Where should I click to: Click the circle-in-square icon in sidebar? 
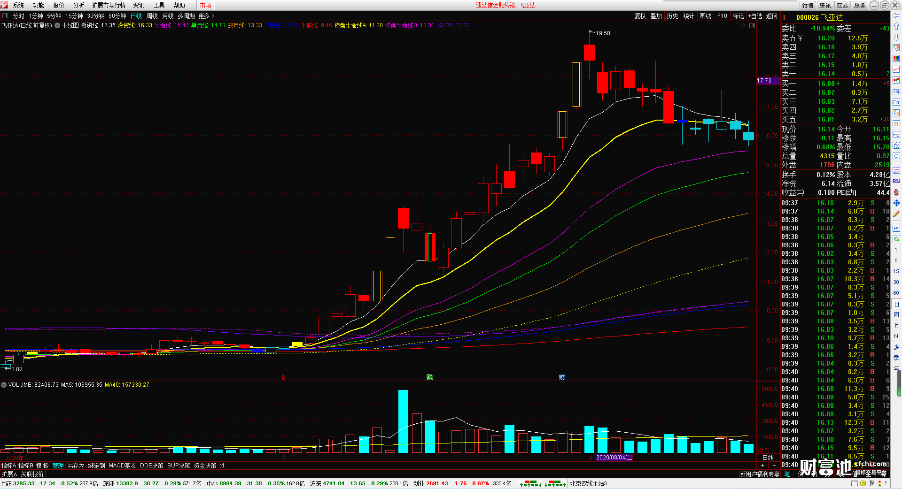[x=896, y=156]
